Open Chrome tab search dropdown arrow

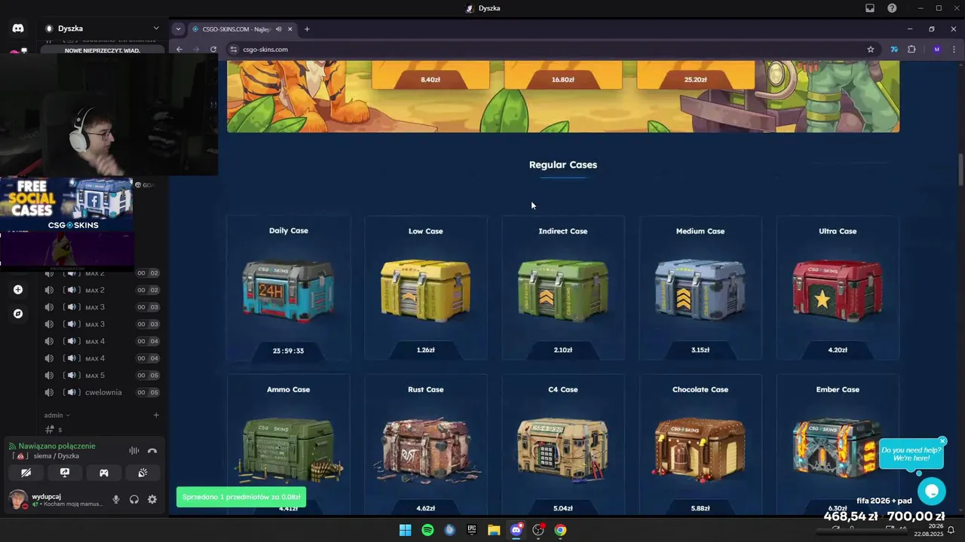click(178, 29)
